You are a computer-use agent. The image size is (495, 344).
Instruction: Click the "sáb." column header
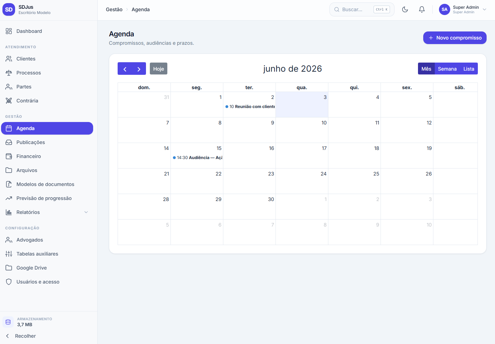(x=460, y=87)
